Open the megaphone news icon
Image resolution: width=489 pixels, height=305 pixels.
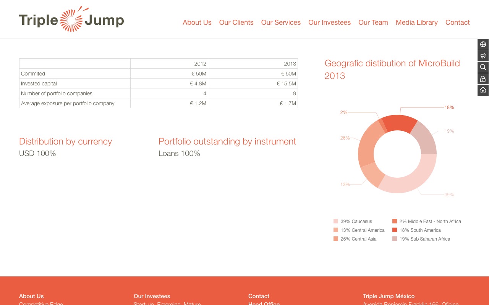click(x=483, y=56)
